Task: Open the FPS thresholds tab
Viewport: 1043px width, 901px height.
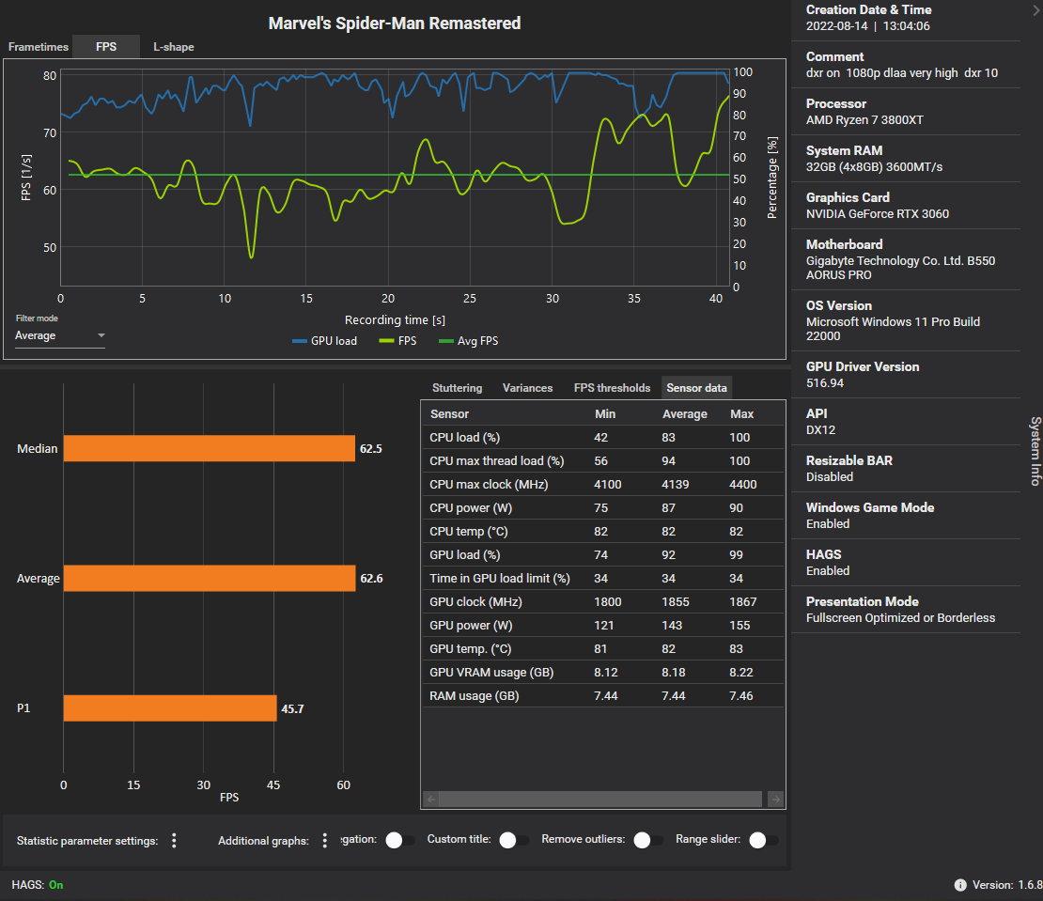Action: (612, 388)
